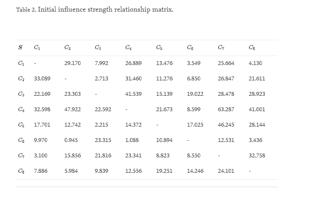Viewport: 319px width, 198px height.
Task: Select the C4 column header
Action: pos(128,48)
